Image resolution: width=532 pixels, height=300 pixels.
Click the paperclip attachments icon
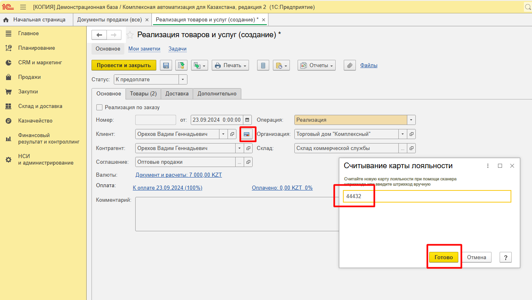click(x=349, y=65)
